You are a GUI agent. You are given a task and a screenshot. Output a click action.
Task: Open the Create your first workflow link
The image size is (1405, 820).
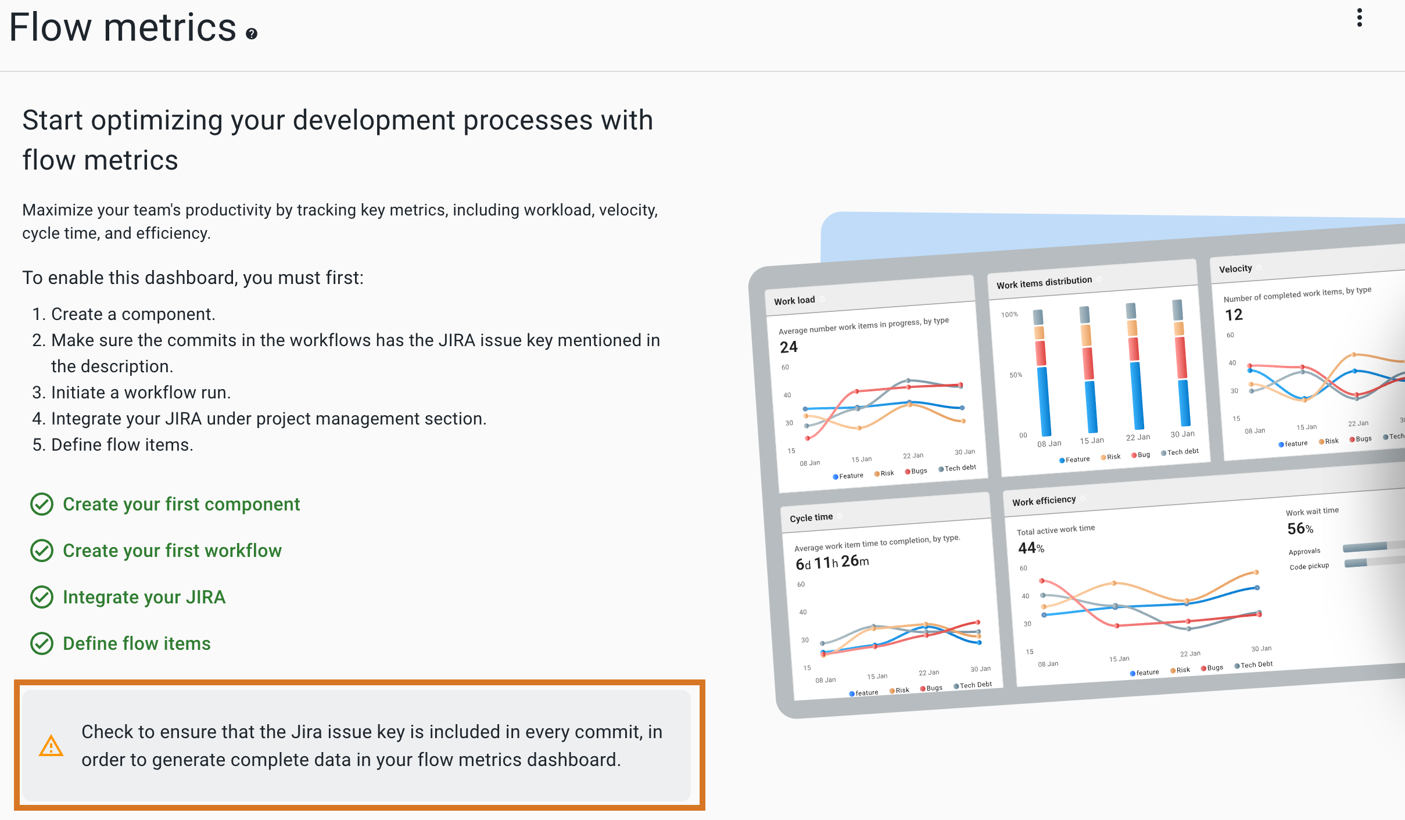coord(172,551)
